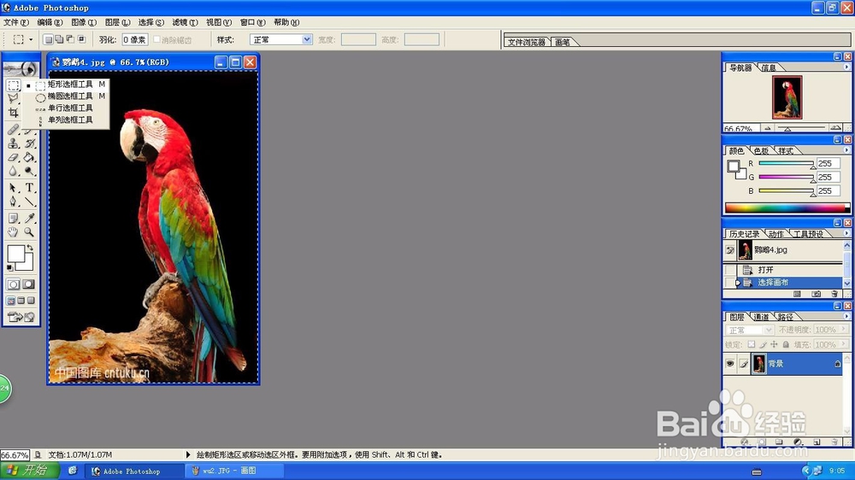
Task: Select the Pen tool
Action: [13, 202]
